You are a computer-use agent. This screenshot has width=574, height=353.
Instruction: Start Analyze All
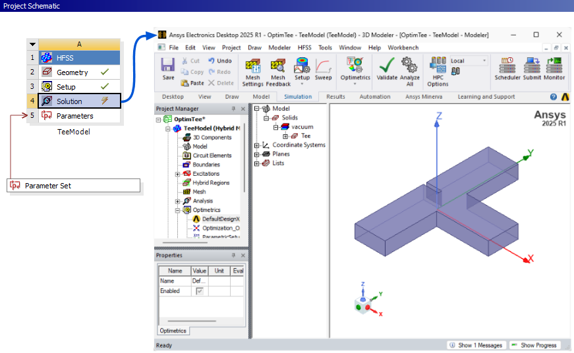410,72
